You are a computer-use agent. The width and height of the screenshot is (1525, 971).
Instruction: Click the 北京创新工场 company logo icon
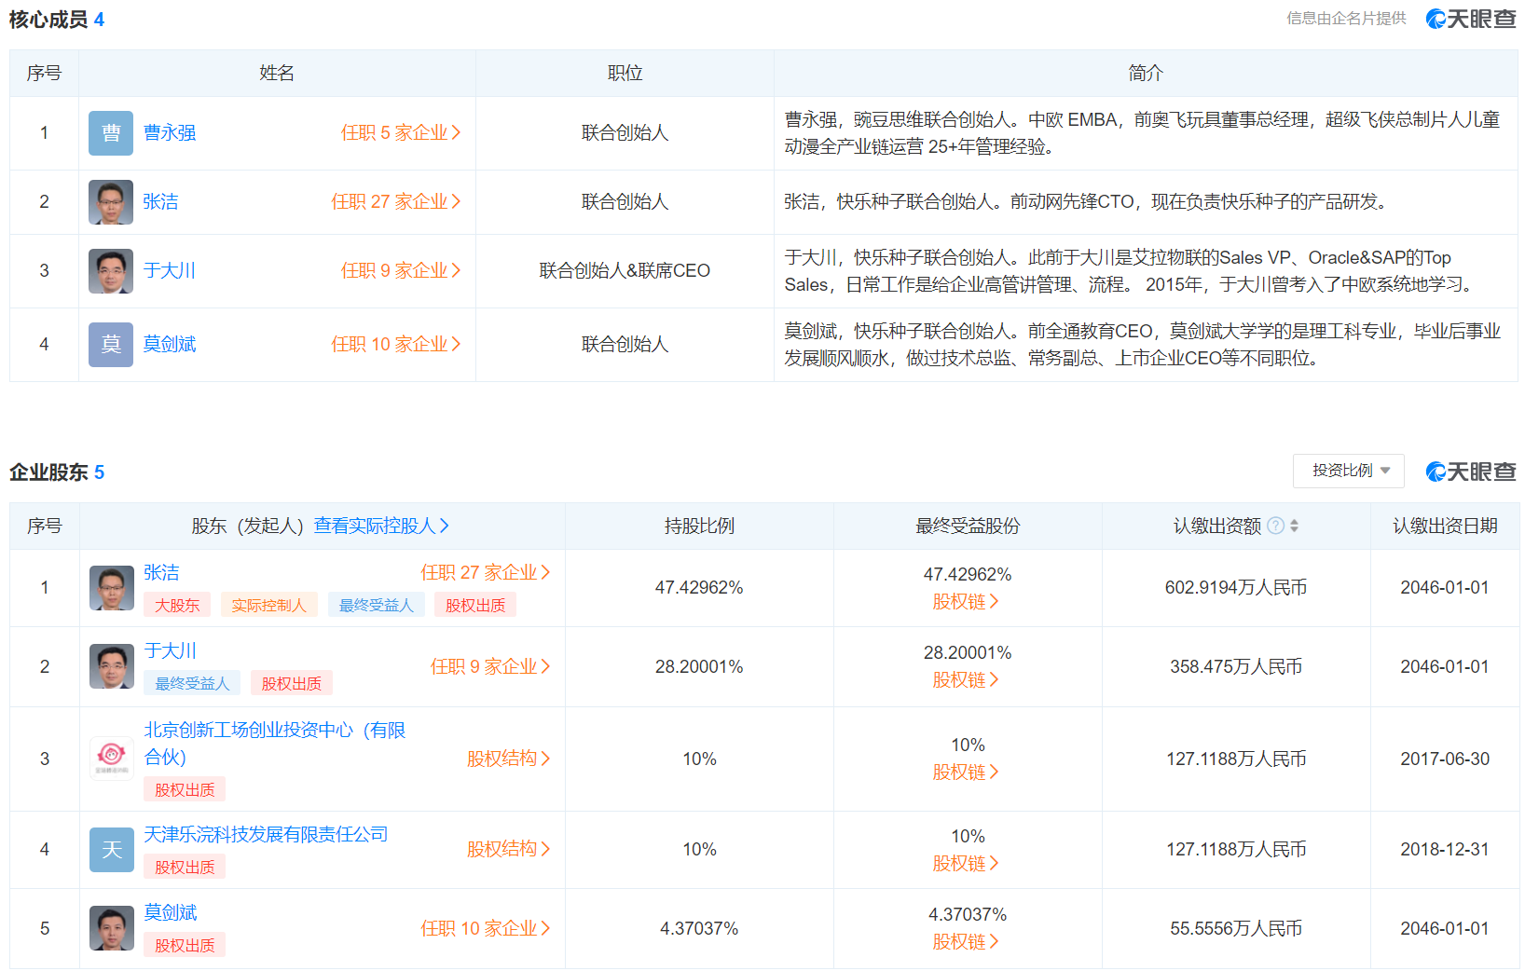111,758
